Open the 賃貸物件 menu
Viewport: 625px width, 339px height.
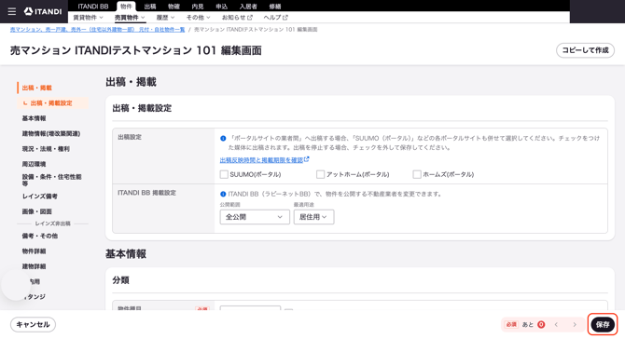[88, 18]
